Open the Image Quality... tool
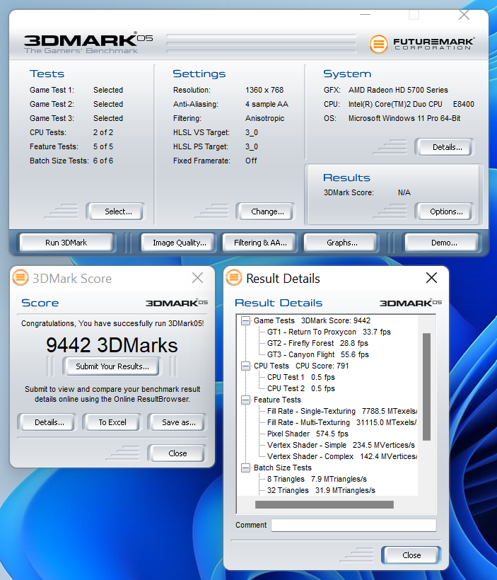 click(x=178, y=243)
